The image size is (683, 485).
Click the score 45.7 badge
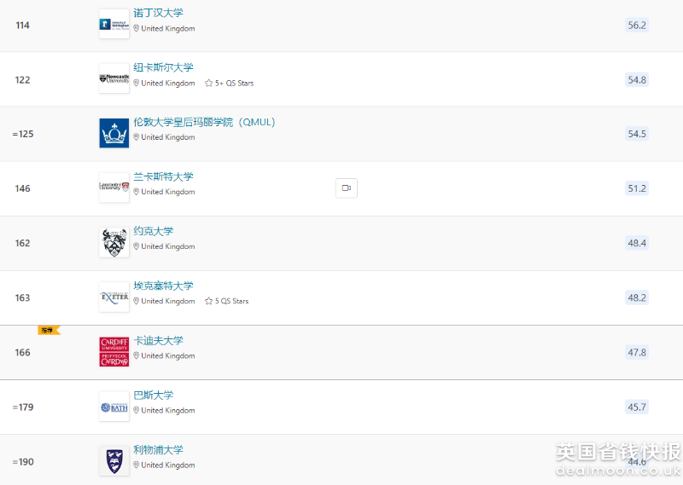(x=637, y=407)
